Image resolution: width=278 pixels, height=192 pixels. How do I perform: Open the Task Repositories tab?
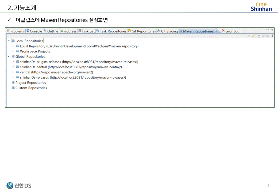(111, 31)
